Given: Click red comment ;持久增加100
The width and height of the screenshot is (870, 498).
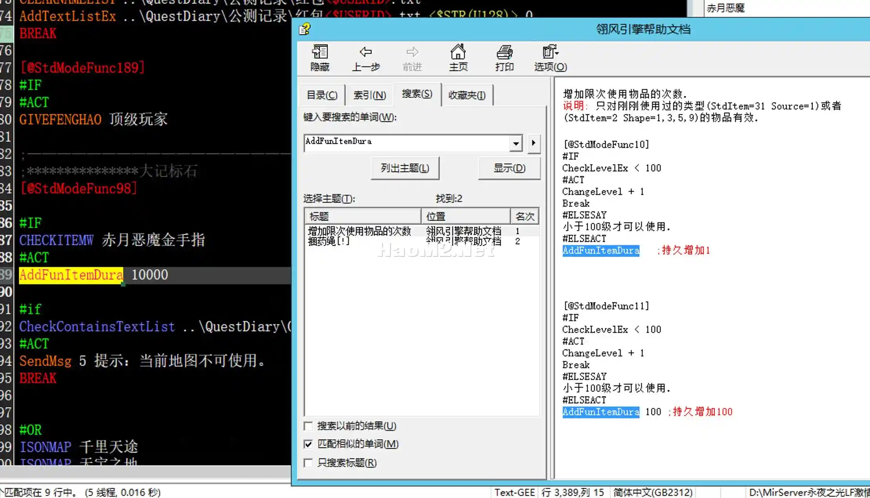Looking at the screenshot, I should point(700,412).
